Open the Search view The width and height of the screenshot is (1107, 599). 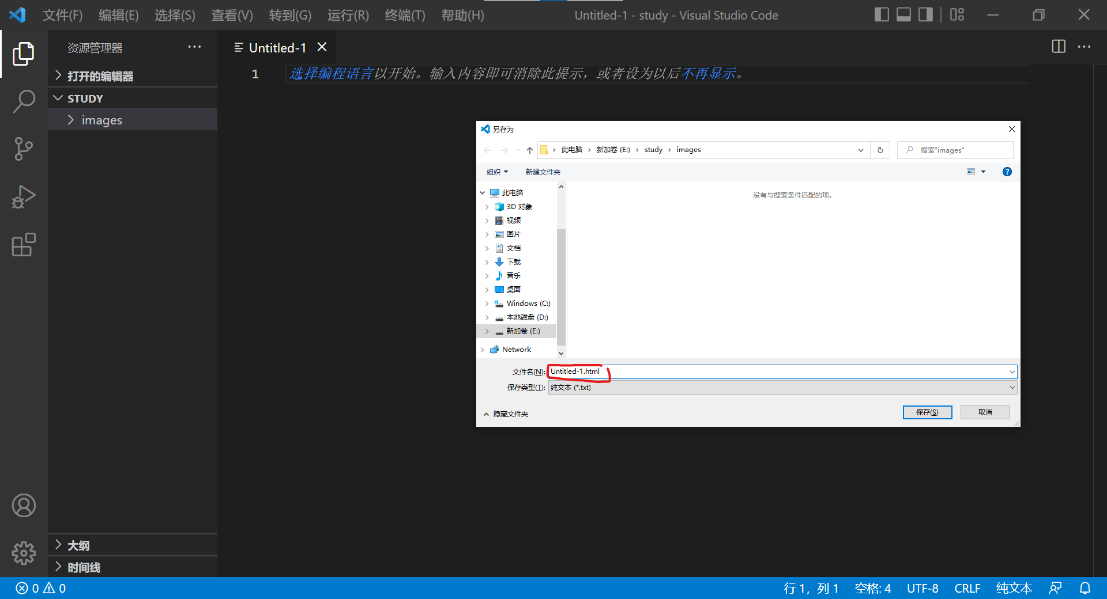23,101
